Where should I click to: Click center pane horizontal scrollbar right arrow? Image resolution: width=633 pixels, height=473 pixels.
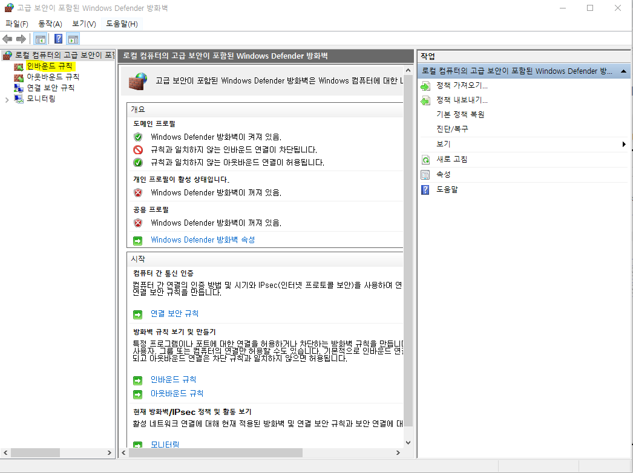398,453
